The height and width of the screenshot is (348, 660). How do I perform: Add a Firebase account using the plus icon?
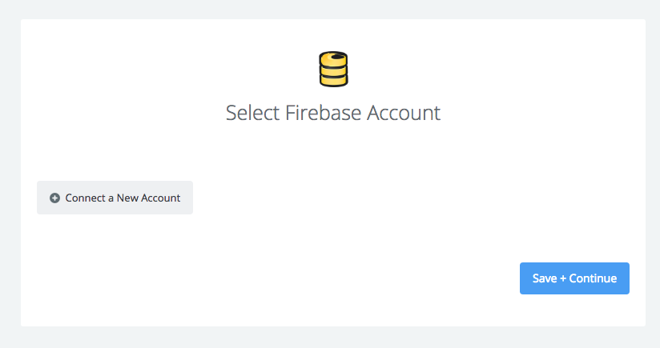click(x=54, y=198)
